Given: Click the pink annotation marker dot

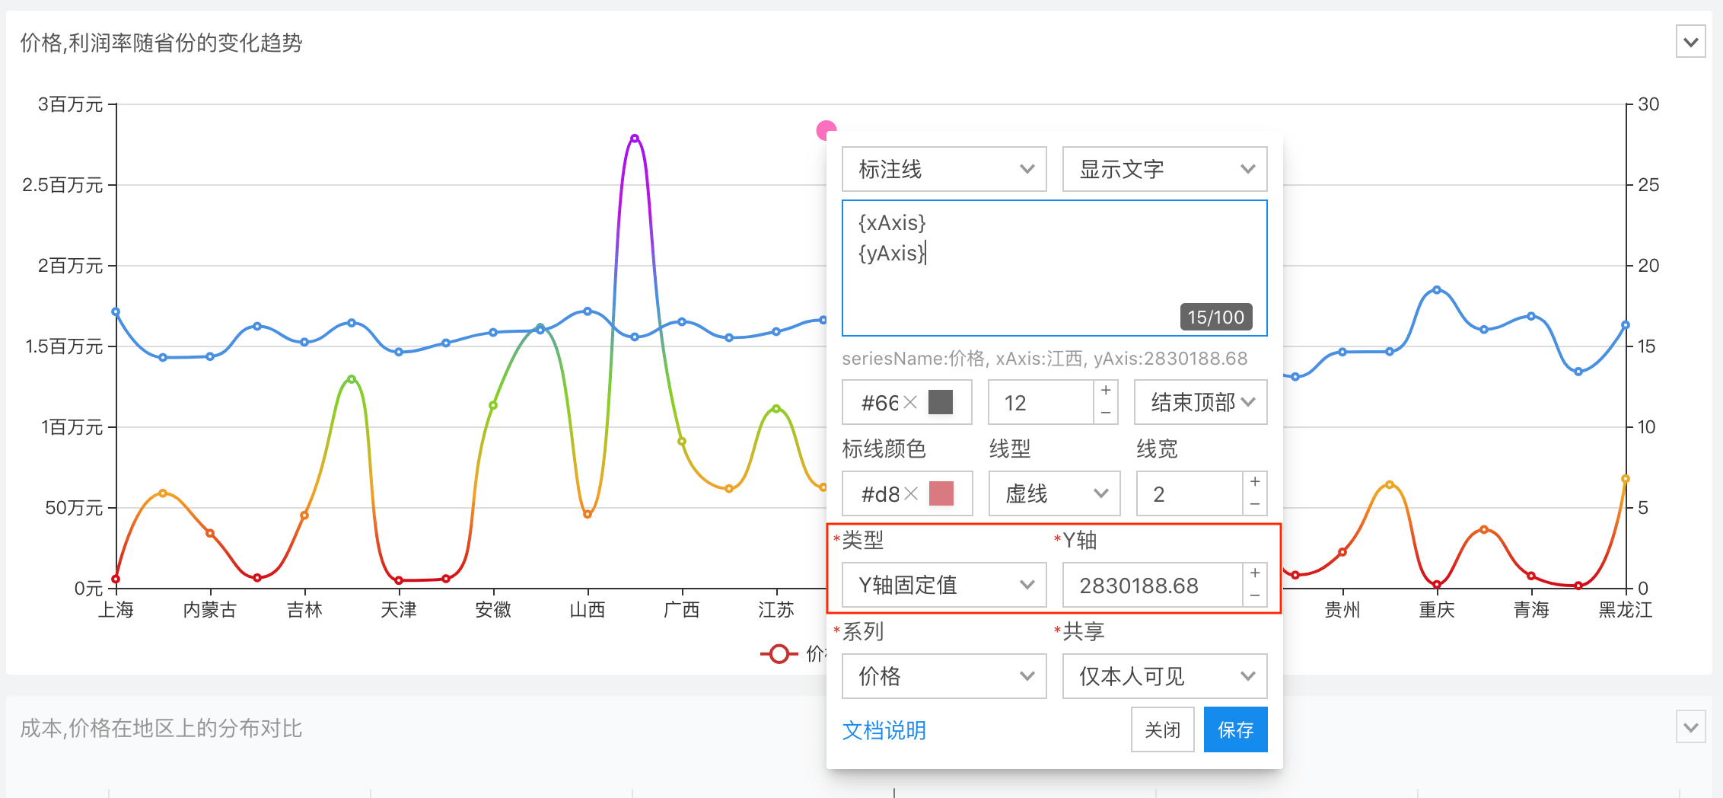Looking at the screenshot, I should 825,130.
